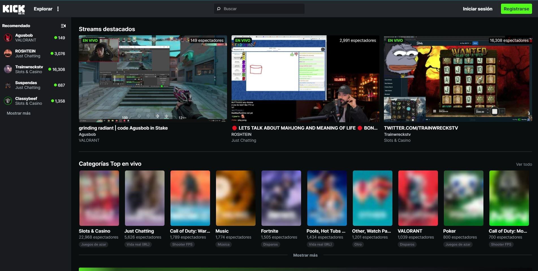This screenshot has height=271, width=538.
Task: Click the search magnifier icon
Action: pyautogui.click(x=219, y=9)
